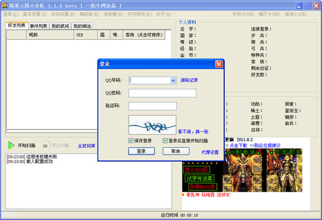Expand the QQ号码 dropdown list
322x220 pixels.
(x=173, y=80)
